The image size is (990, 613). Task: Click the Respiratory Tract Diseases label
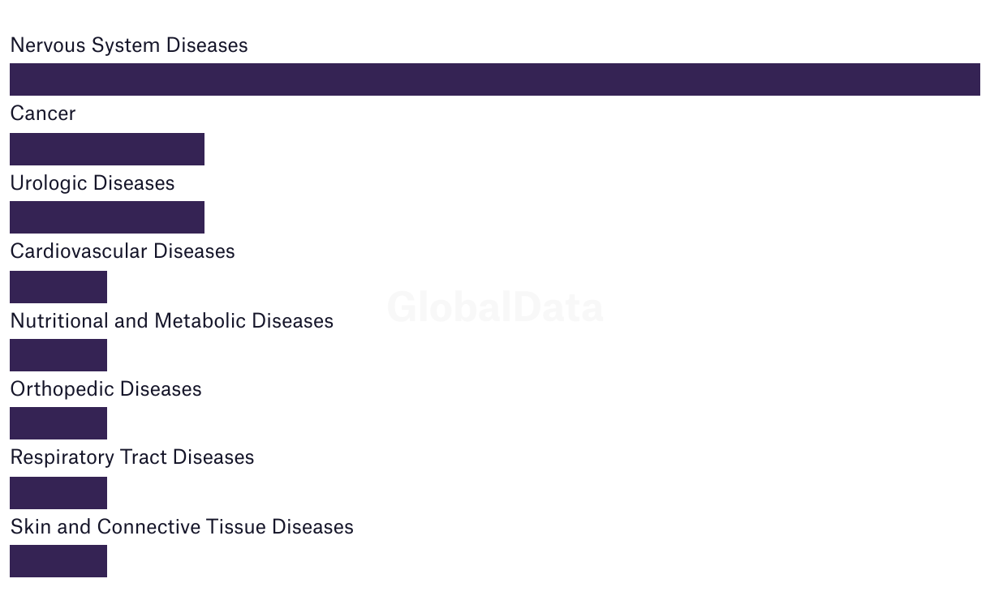[x=132, y=457]
